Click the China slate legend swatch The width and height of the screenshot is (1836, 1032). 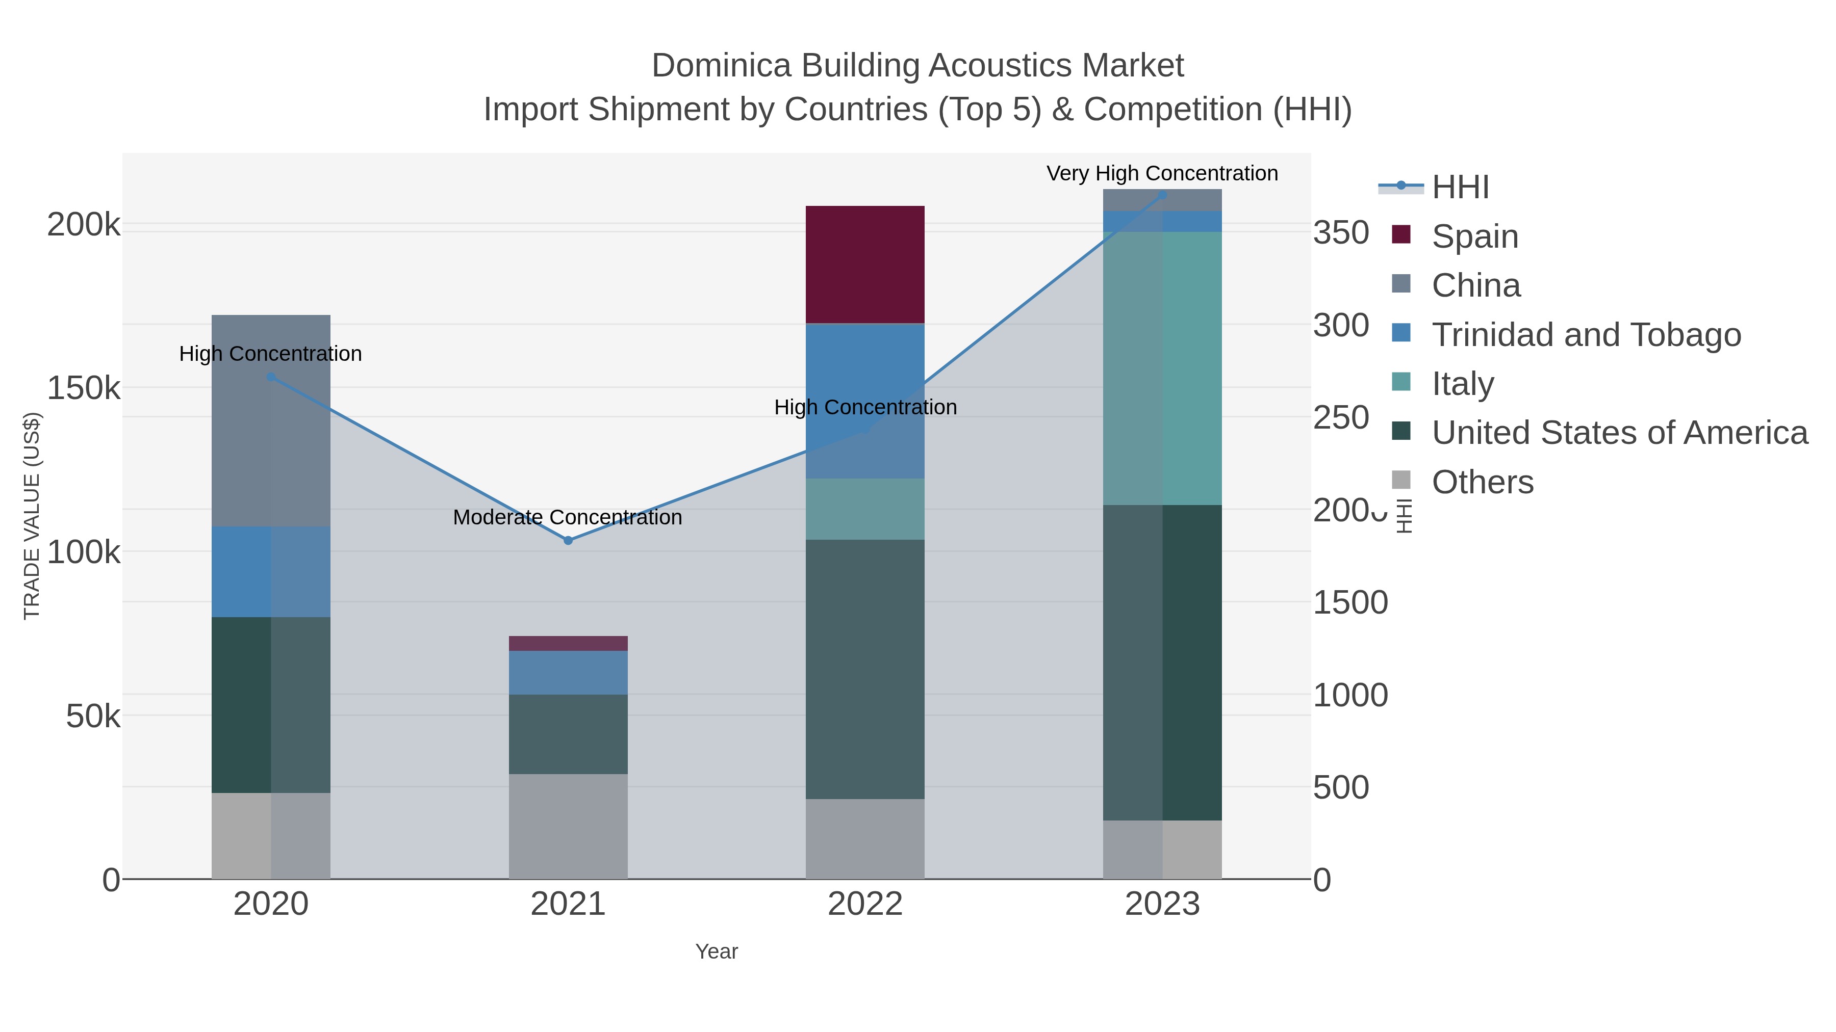tap(1401, 284)
